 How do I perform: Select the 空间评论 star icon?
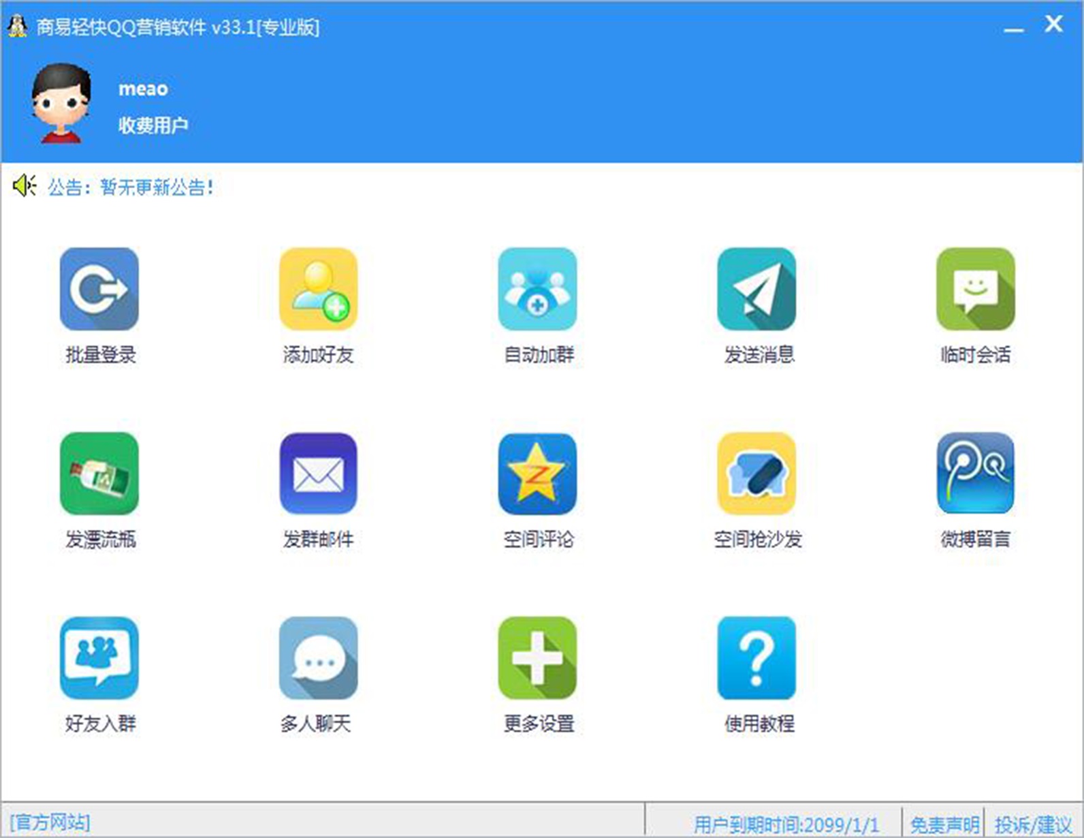coord(538,474)
